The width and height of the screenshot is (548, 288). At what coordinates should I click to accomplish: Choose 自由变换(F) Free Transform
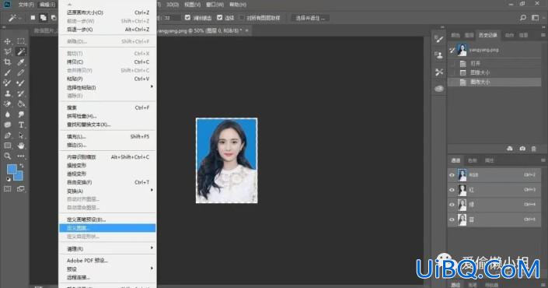coord(107,182)
